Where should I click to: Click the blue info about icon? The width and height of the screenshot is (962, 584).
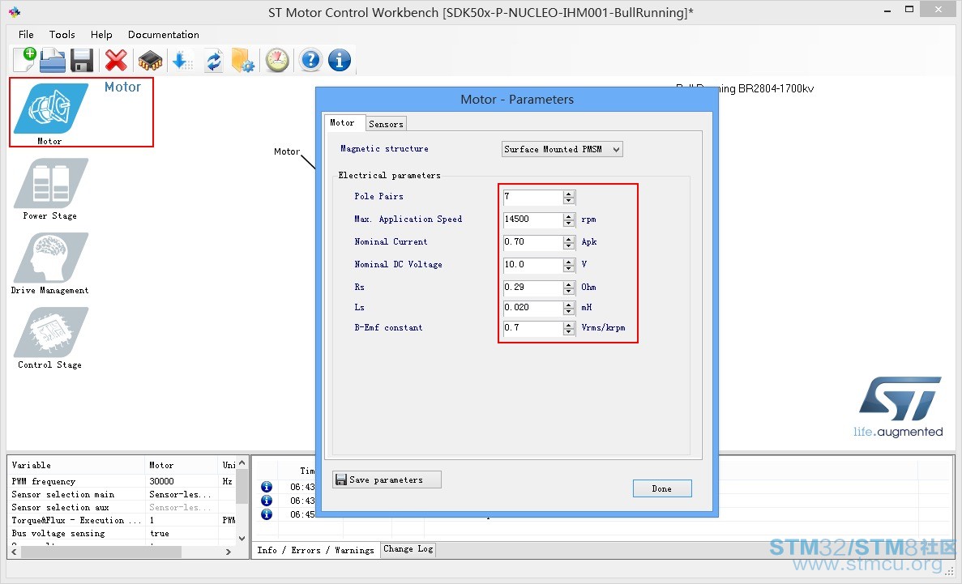pos(340,60)
